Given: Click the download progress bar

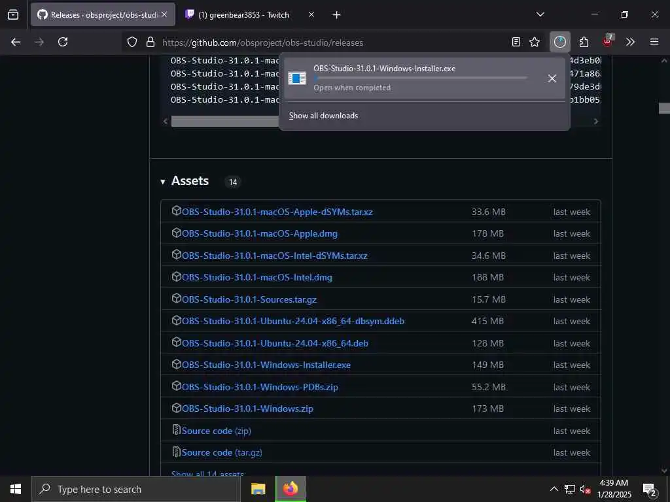Looking at the screenshot, I should point(421,78).
